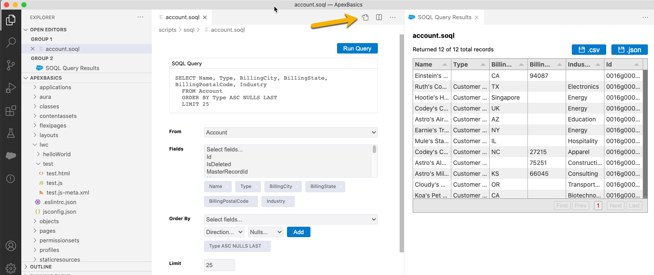Switch query to raw SOQL text editor
This screenshot has width=654, height=275.
pyautogui.click(x=365, y=17)
